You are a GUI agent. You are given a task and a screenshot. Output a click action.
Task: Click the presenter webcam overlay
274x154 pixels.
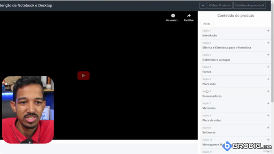click(x=28, y=110)
